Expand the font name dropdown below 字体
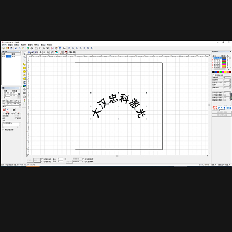 [x=20, y=107]
